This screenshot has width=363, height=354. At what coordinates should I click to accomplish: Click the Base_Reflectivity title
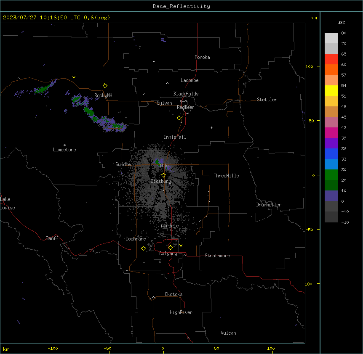181,6
